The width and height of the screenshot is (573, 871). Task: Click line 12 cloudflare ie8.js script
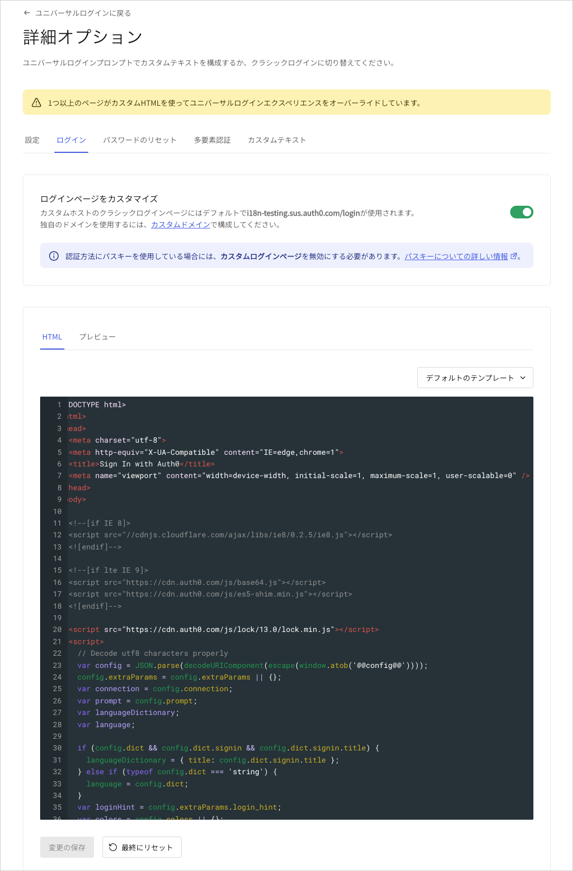(230, 535)
